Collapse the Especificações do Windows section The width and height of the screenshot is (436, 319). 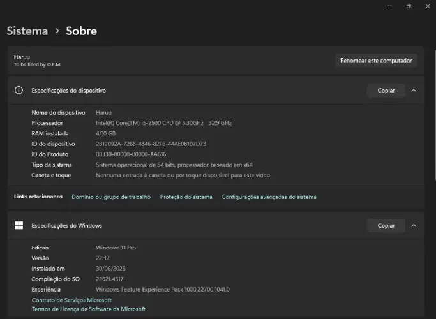tap(414, 225)
